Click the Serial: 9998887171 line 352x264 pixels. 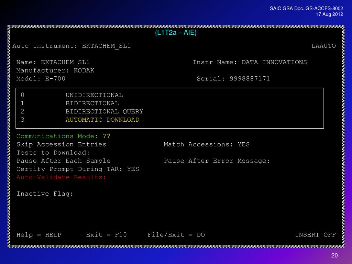(x=233, y=79)
